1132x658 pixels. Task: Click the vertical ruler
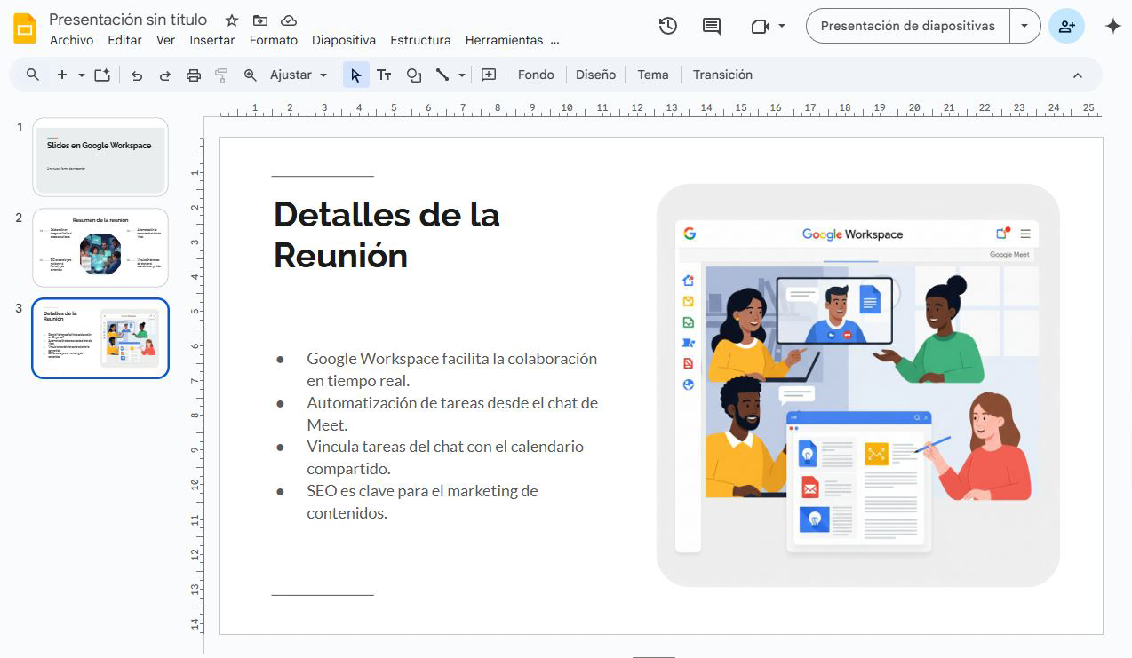(x=195, y=385)
